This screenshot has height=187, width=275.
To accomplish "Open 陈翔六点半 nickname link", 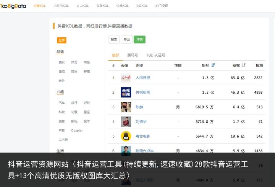I will pyautogui.click(x=145, y=151).
